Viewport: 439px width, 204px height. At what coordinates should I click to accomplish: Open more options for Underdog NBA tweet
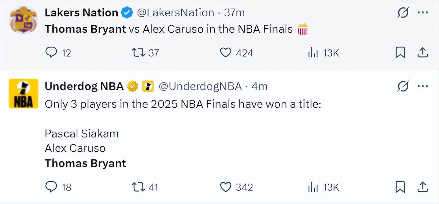423,86
